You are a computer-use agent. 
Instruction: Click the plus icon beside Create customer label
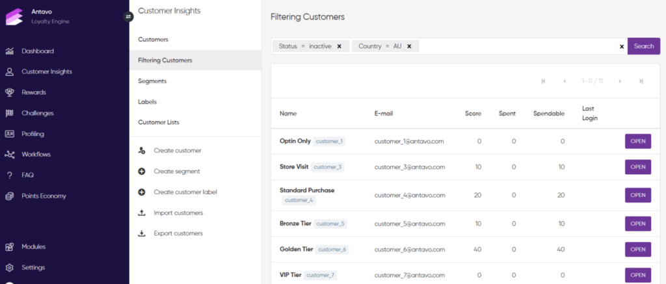tap(142, 192)
